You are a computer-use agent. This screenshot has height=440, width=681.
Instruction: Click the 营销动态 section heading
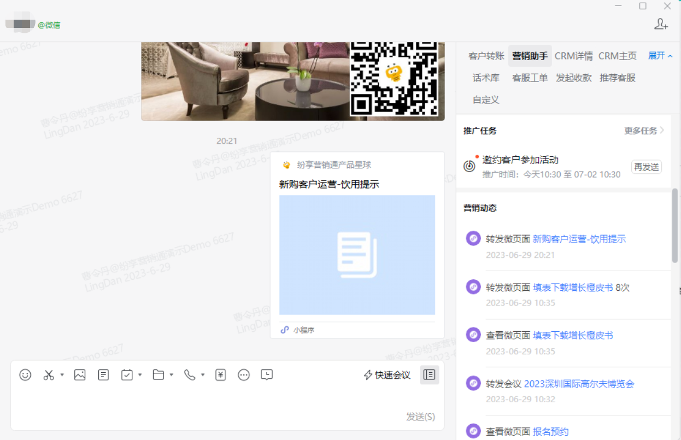point(480,208)
